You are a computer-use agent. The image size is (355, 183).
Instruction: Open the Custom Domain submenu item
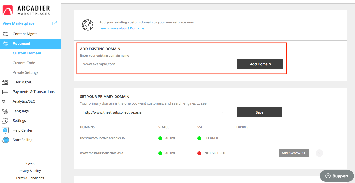pyautogui.click(x=27, y=53)
